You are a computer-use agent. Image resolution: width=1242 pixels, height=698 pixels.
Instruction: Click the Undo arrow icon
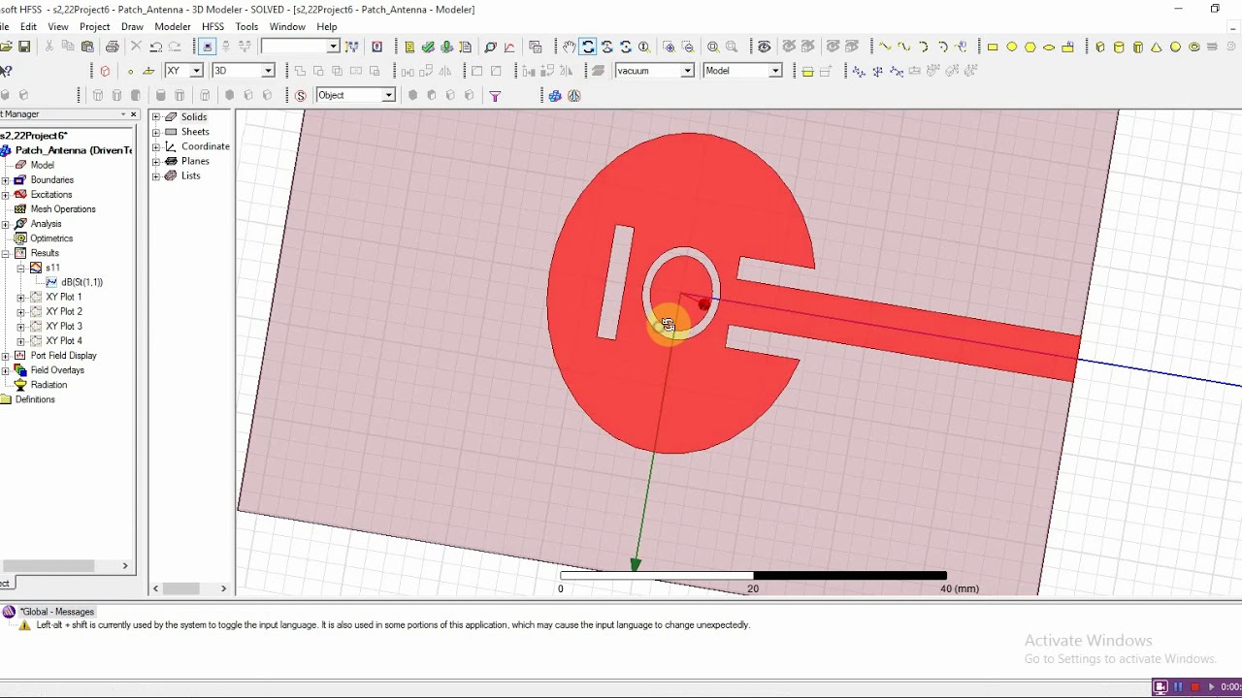(x=155, y=47)
